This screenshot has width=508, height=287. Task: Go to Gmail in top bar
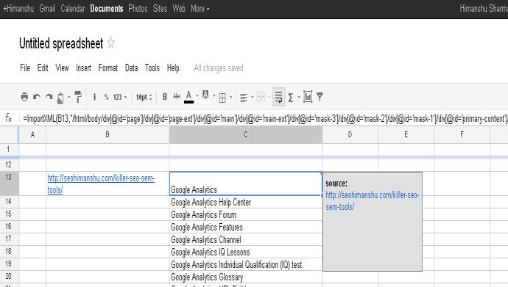(x=47, y=8)
